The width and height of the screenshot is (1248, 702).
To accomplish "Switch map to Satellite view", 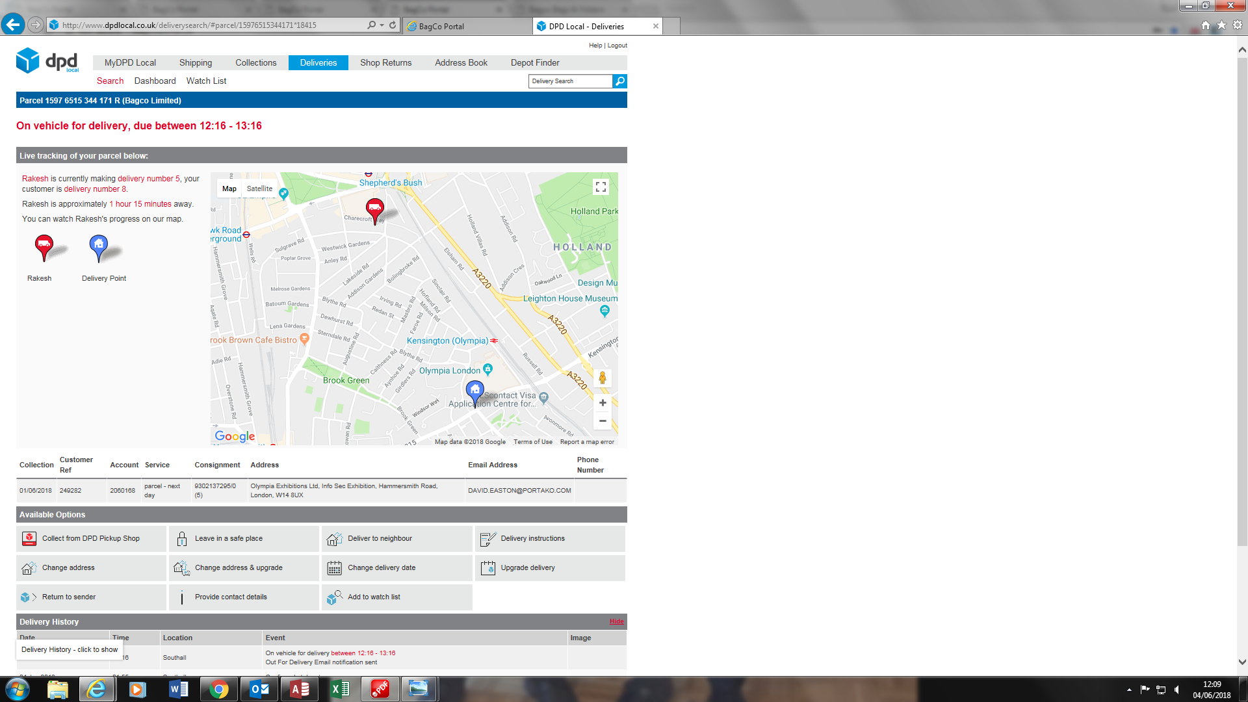I will pyautogui.click(x=259, y=188).
